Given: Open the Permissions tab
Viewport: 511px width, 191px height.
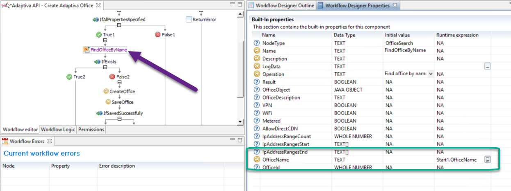Looking at the screenshot, I should pos(91,129).
